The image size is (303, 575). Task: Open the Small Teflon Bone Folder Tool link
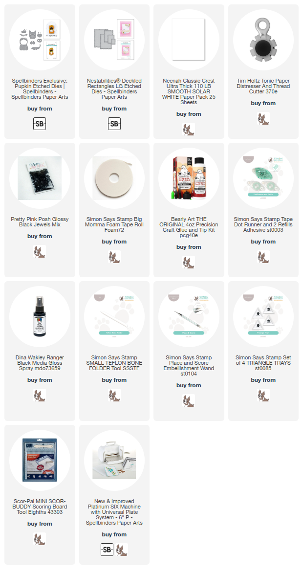pos(114,363)
